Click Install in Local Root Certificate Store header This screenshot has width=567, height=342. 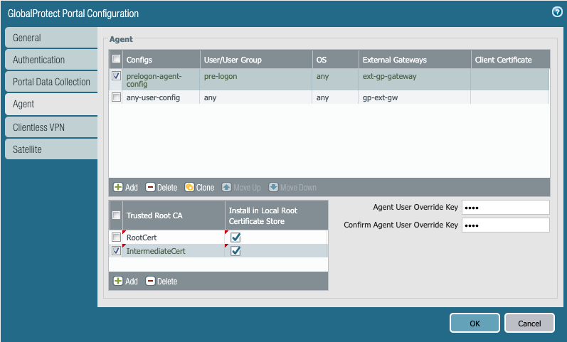(277, 215)
